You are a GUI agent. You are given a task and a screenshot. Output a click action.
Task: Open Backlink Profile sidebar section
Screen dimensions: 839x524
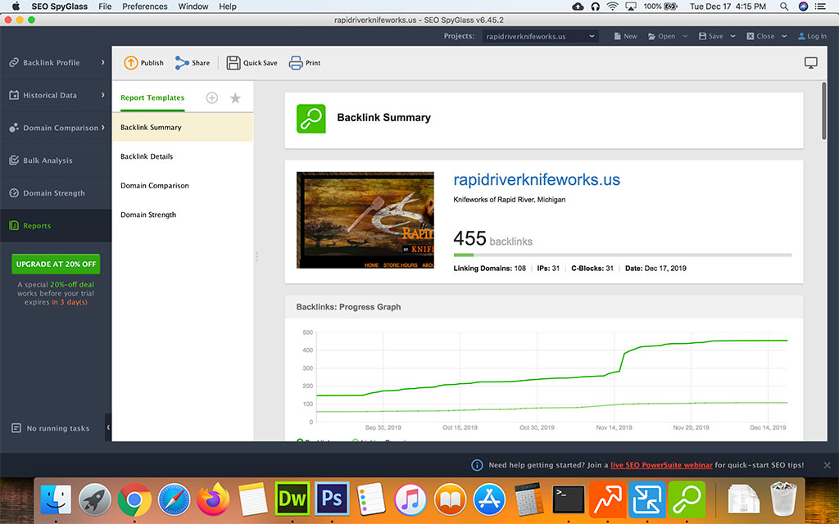click(x=56, y=62)
